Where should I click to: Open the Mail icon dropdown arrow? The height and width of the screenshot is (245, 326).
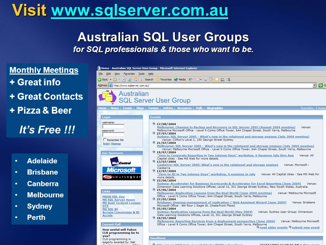coord(201,80)
